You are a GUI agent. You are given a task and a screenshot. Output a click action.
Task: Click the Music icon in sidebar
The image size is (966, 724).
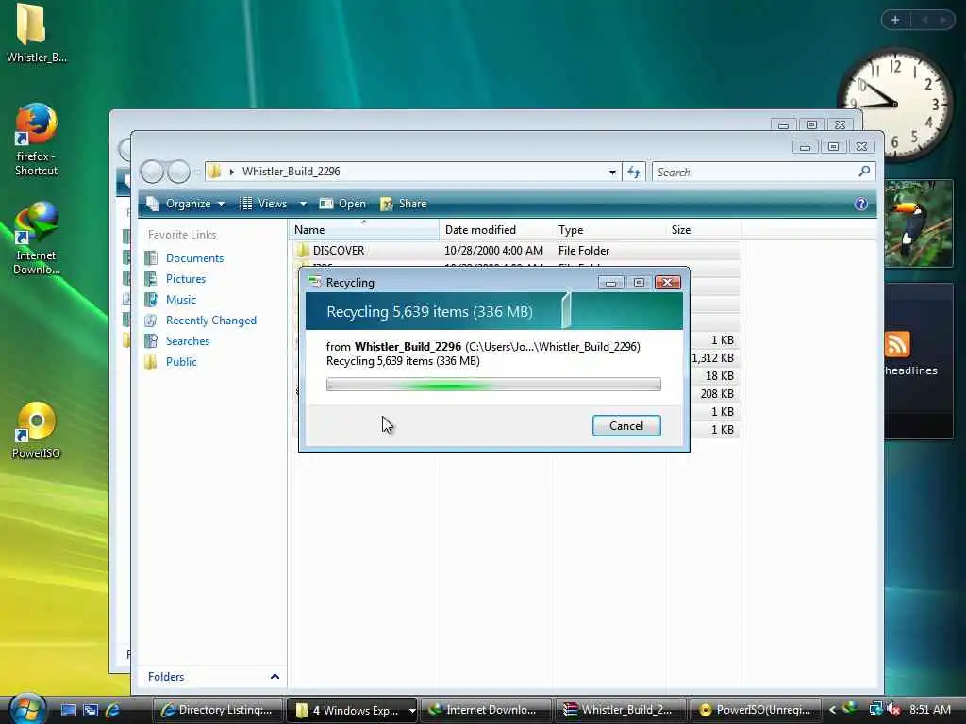point(151,299)
